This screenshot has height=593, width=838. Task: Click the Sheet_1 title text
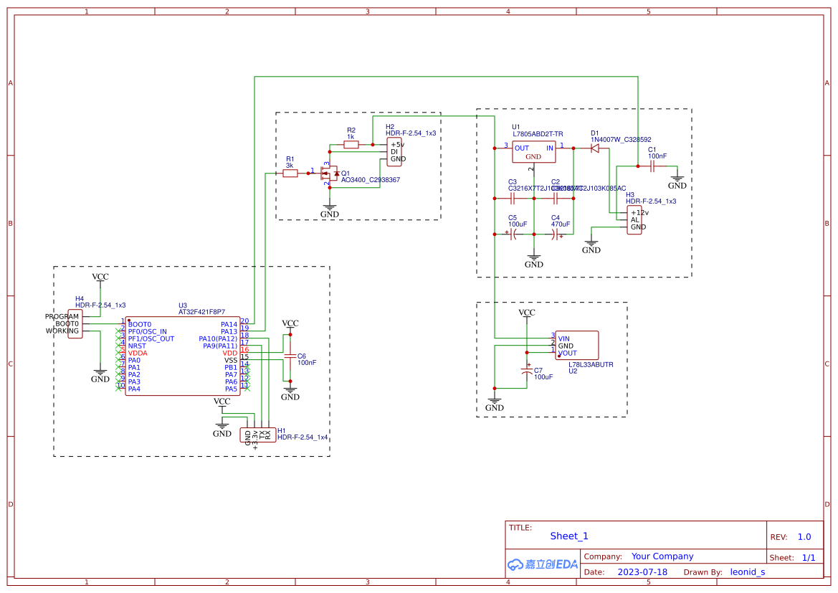pos(569,536)
